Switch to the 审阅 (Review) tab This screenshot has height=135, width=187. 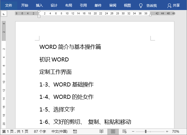point(113,5)
